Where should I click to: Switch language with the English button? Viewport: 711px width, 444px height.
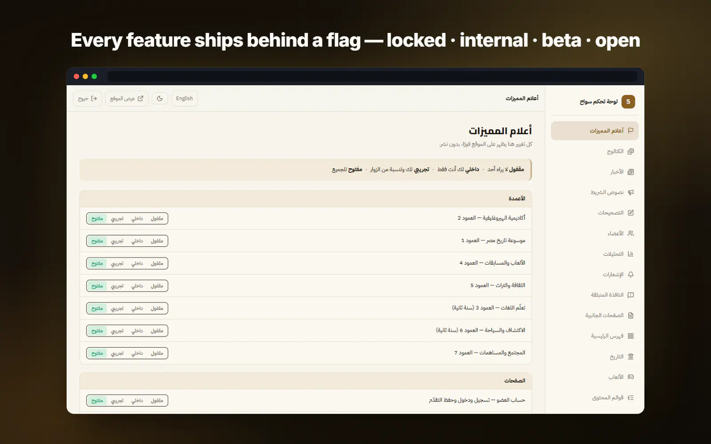[184, 99]
